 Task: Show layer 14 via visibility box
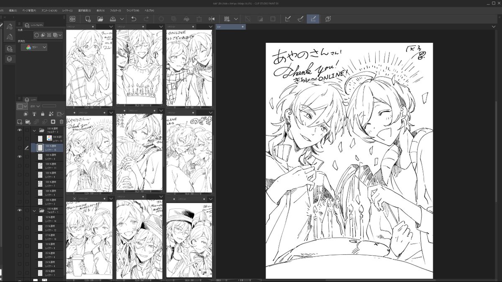tap(20, 219)
